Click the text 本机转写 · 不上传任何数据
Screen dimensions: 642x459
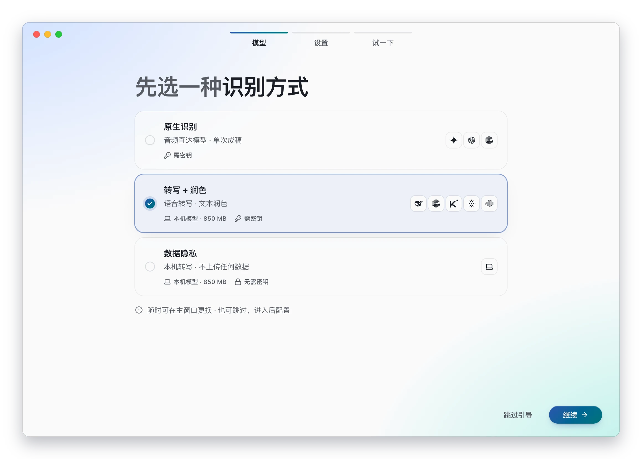[x=206, y=267]
